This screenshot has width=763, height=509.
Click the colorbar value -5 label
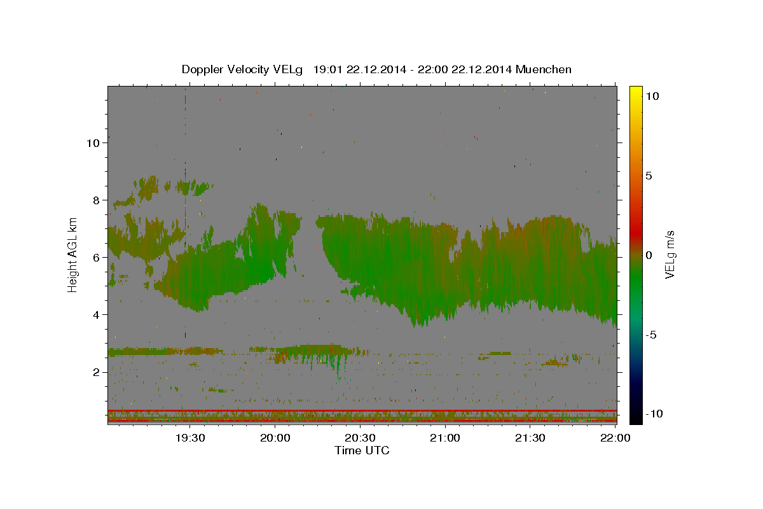[x=651, y=335]
